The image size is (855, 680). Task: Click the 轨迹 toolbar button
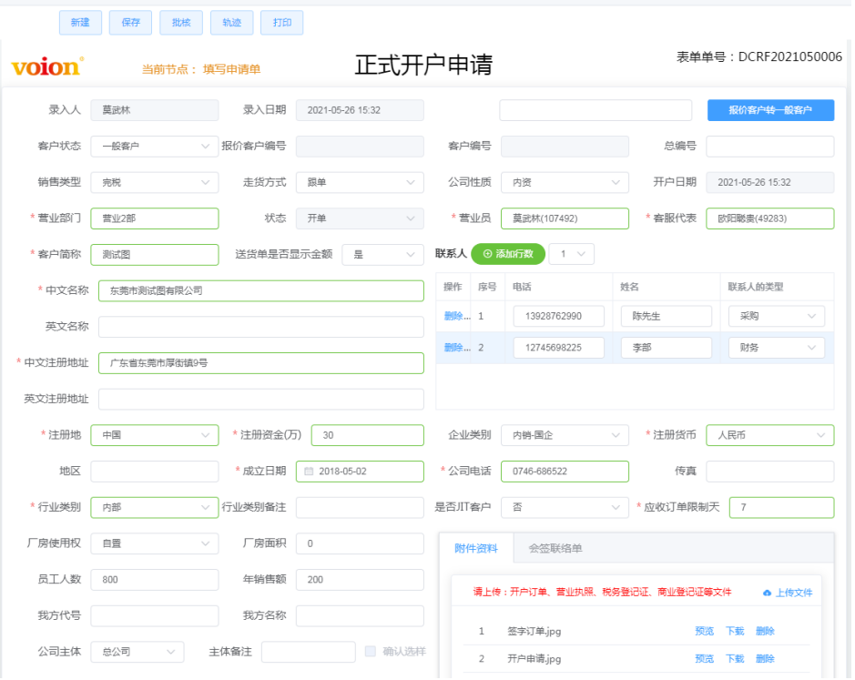232,23
